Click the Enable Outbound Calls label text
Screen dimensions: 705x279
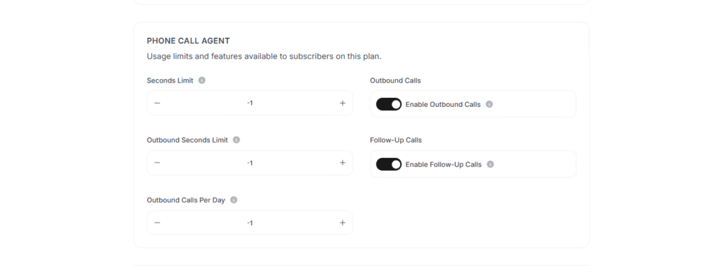pyautogui.click(x=443, y=105)
